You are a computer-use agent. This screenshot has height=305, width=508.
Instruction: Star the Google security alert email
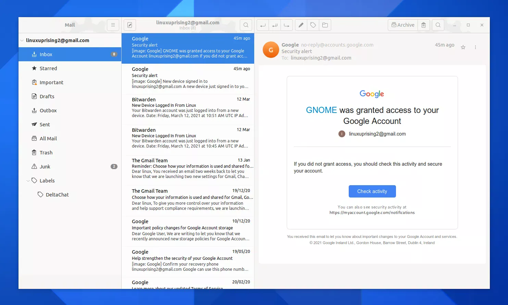[463, 47]
